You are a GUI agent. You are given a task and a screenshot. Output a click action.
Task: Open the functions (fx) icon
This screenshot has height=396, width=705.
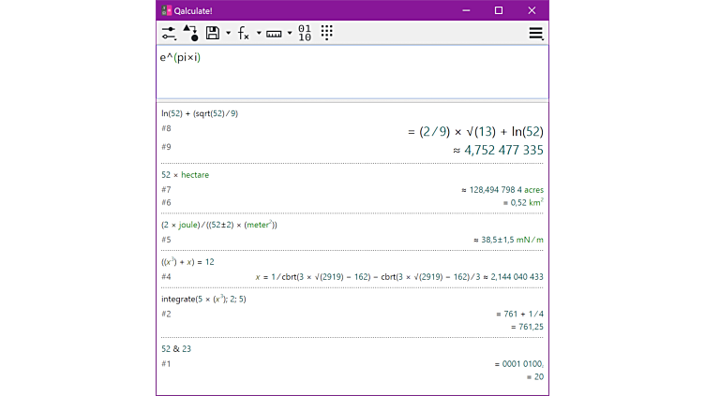point(243,33)
